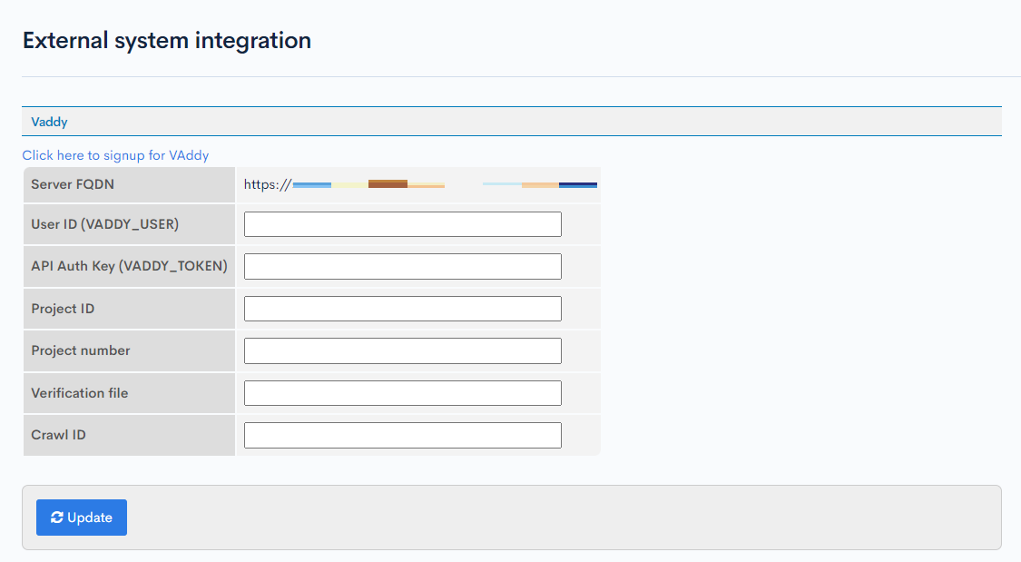The width and height of the screenshot is (1021, 562).
Task: Click the Server FQDN https URL value
Action: (420, 185)
